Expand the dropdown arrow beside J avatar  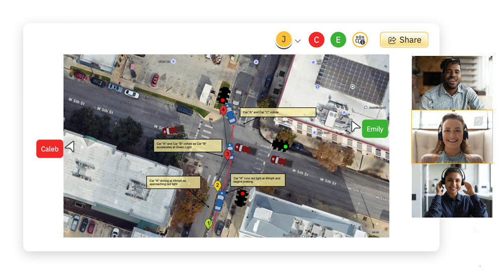[x=298, y=41]
